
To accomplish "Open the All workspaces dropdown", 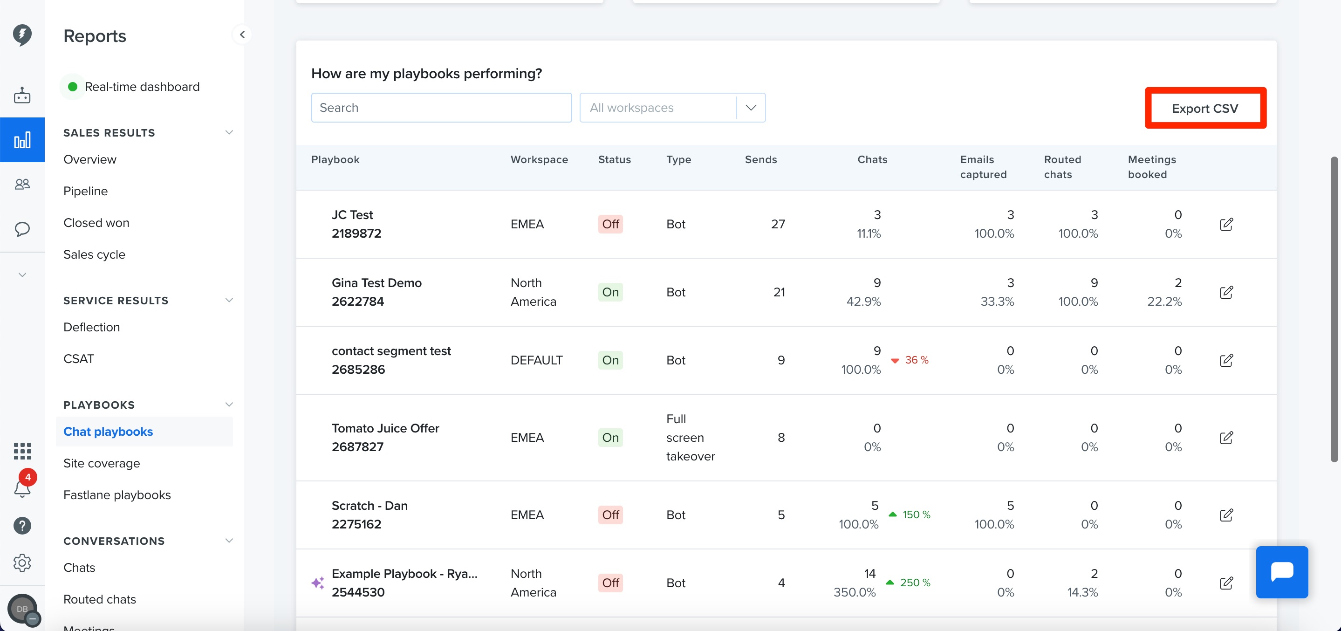I will click(672, 108).
